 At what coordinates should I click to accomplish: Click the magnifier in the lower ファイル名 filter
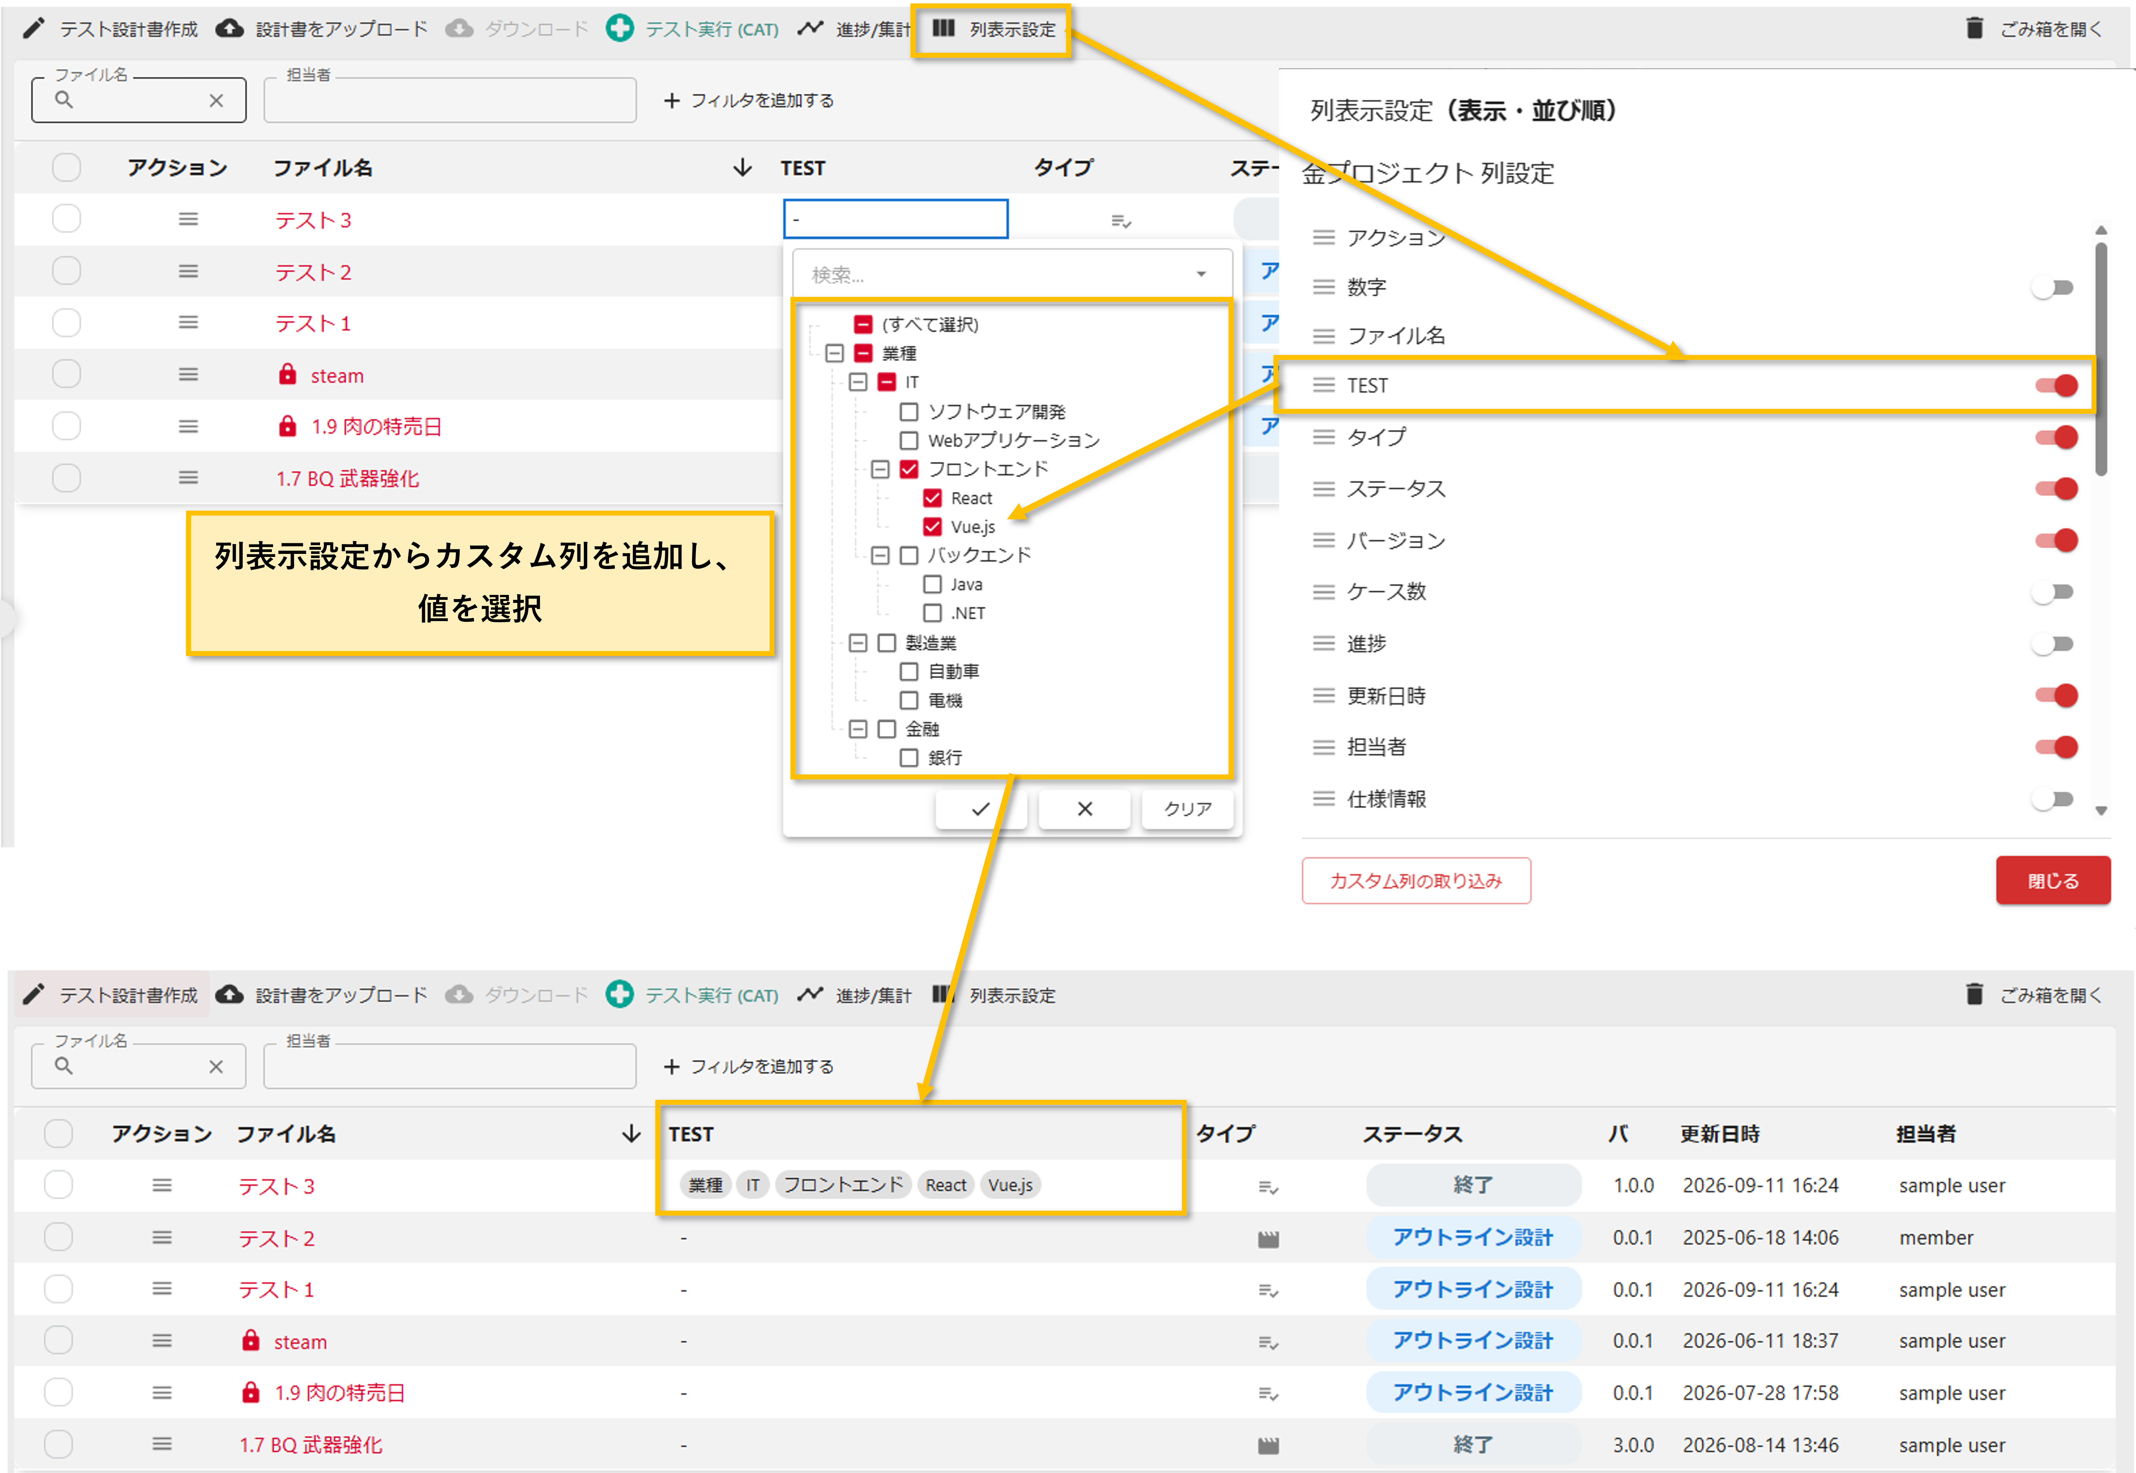(x=64, y=1066)
